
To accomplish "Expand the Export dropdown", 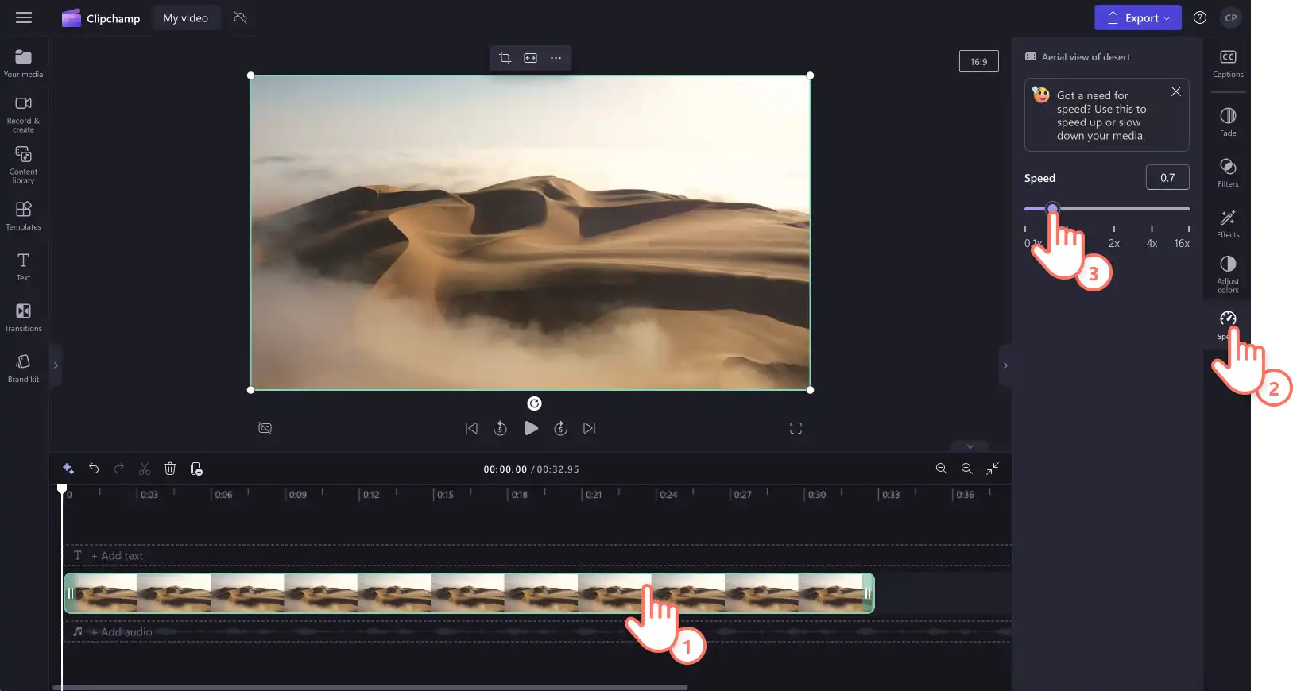I will 1138,17.
